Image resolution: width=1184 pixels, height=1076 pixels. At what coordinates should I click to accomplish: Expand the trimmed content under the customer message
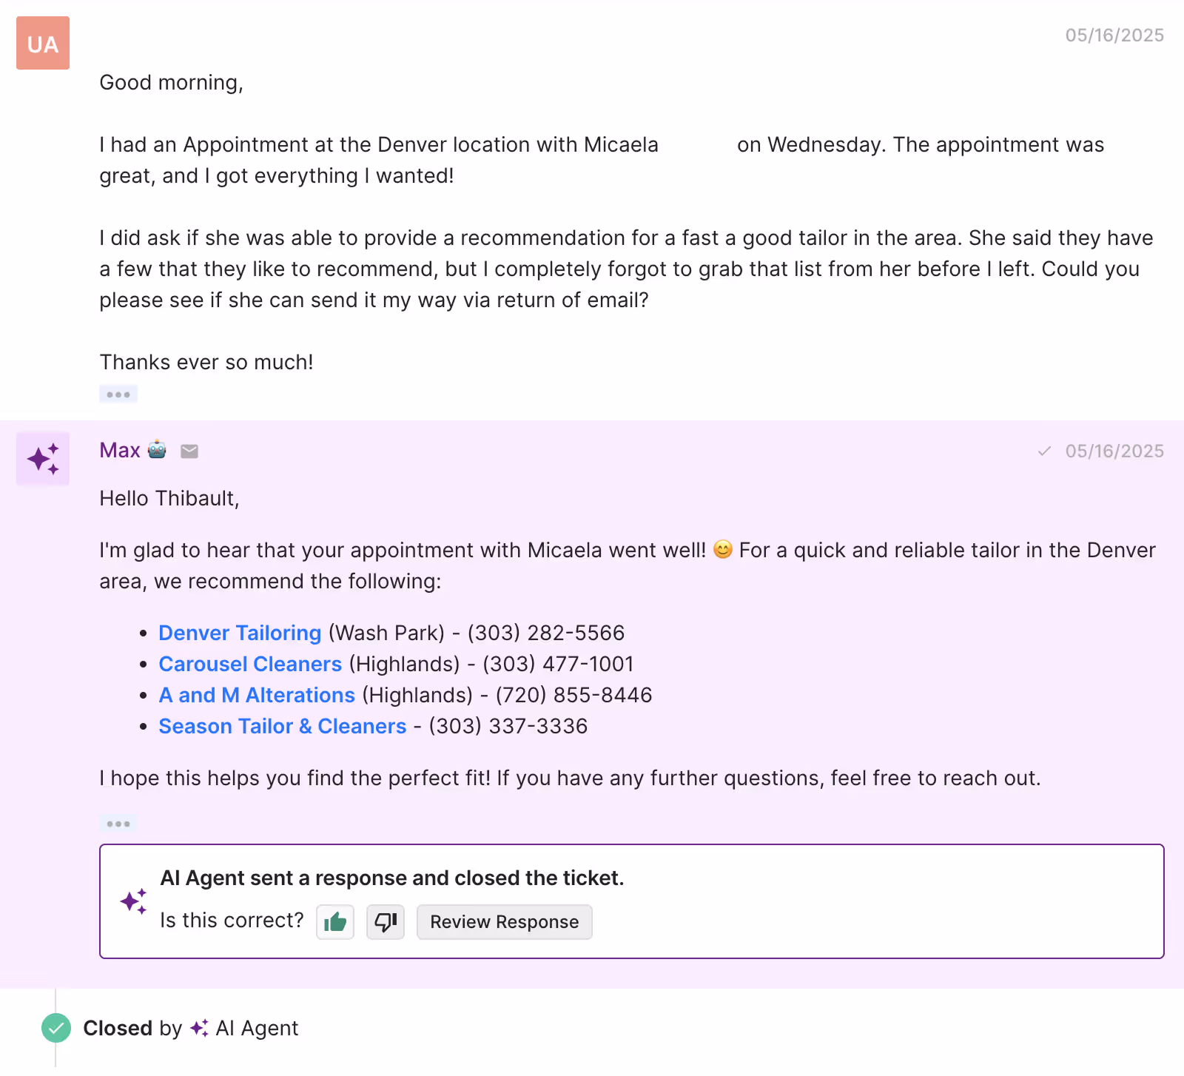pyautogui.click(x=118, y=394)
